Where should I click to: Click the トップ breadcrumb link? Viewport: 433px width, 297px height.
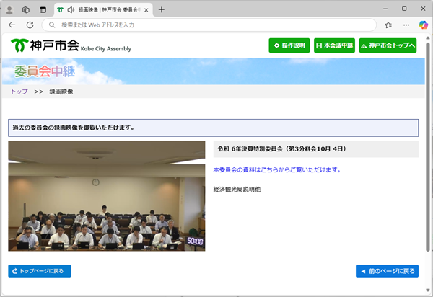(x=19, y=92)
